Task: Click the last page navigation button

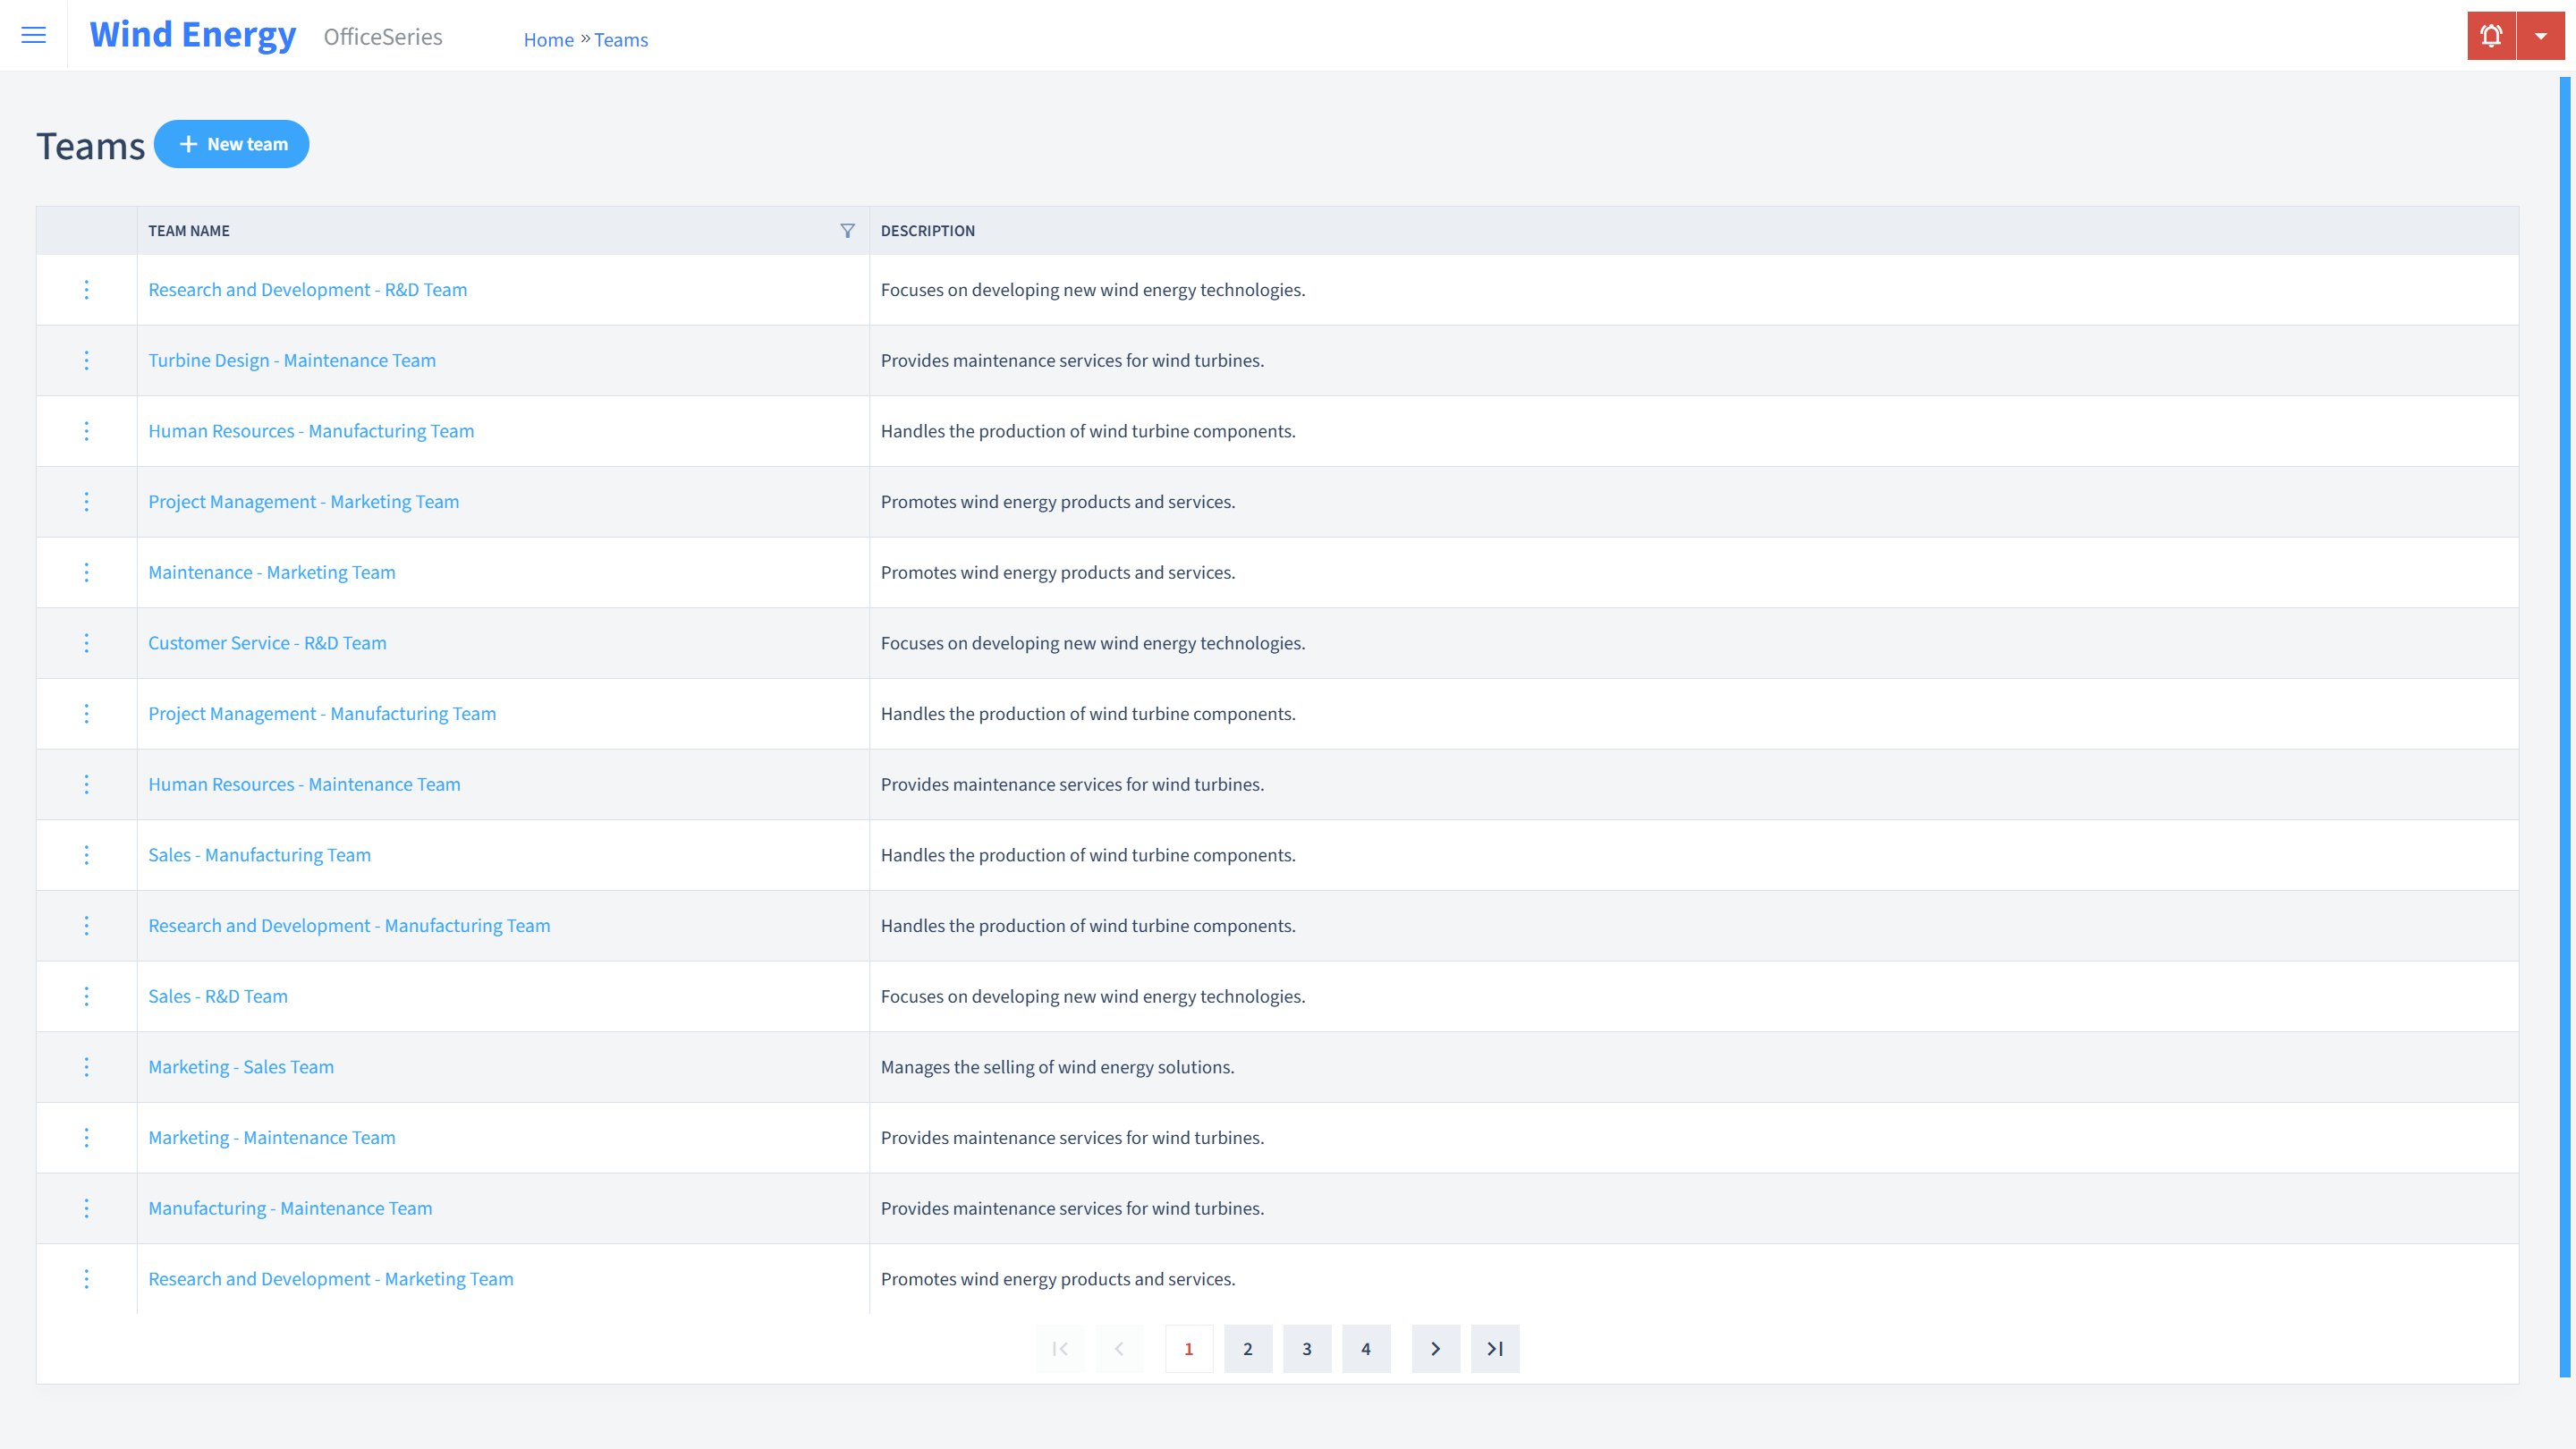Action: pyautogui.click(x=1495, y=1348)
